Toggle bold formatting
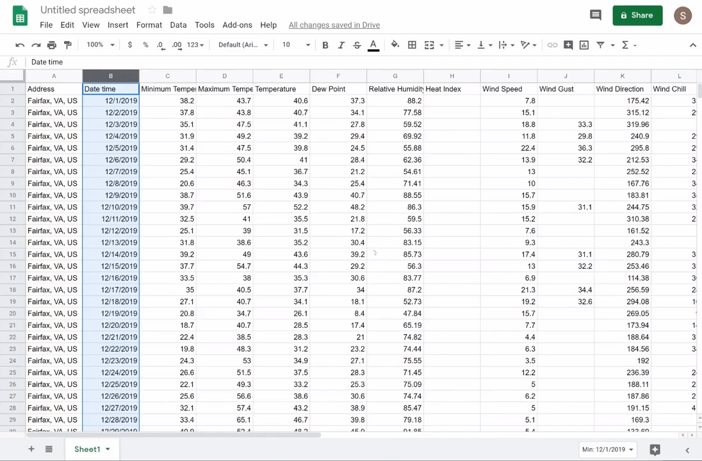This screenshot has height=461, width=702. click(325, 45)
